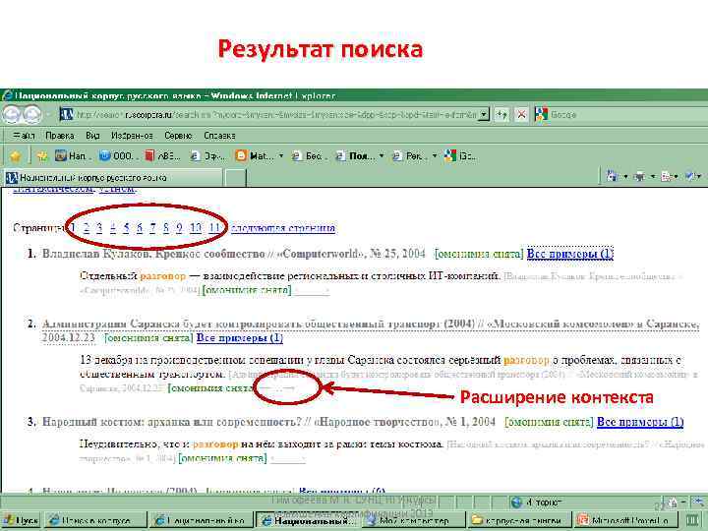Select the 'Национальный корпус русского языка' tab
708x531 pixels.
pyautogui.click(x=112, y=177)
